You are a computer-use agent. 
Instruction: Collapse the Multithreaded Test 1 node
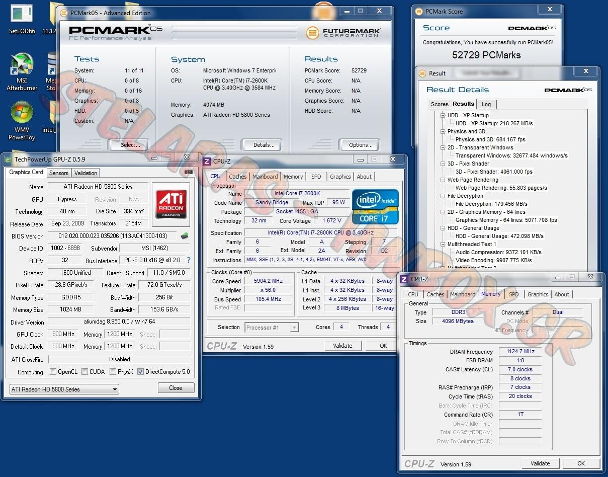[x=443, y=244]
